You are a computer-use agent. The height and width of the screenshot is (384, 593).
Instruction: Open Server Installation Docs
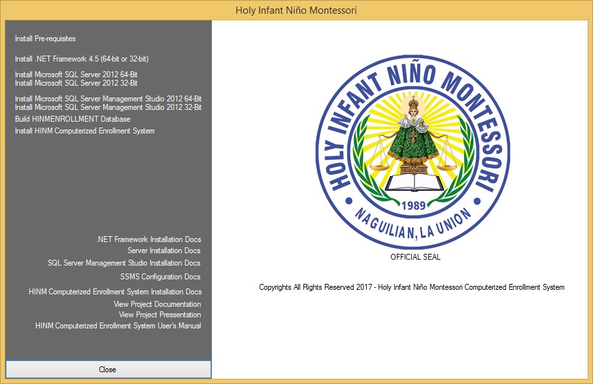(163, 251)
